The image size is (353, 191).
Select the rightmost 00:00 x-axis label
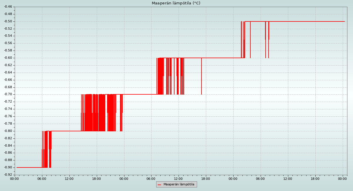342,178
